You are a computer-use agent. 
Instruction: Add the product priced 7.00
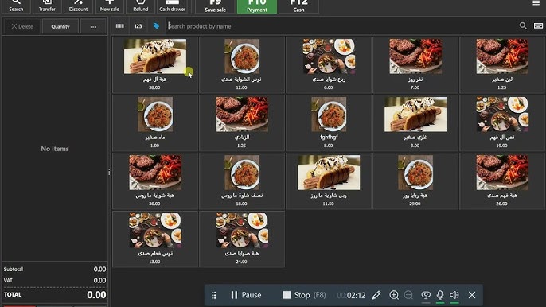point(415,64)
